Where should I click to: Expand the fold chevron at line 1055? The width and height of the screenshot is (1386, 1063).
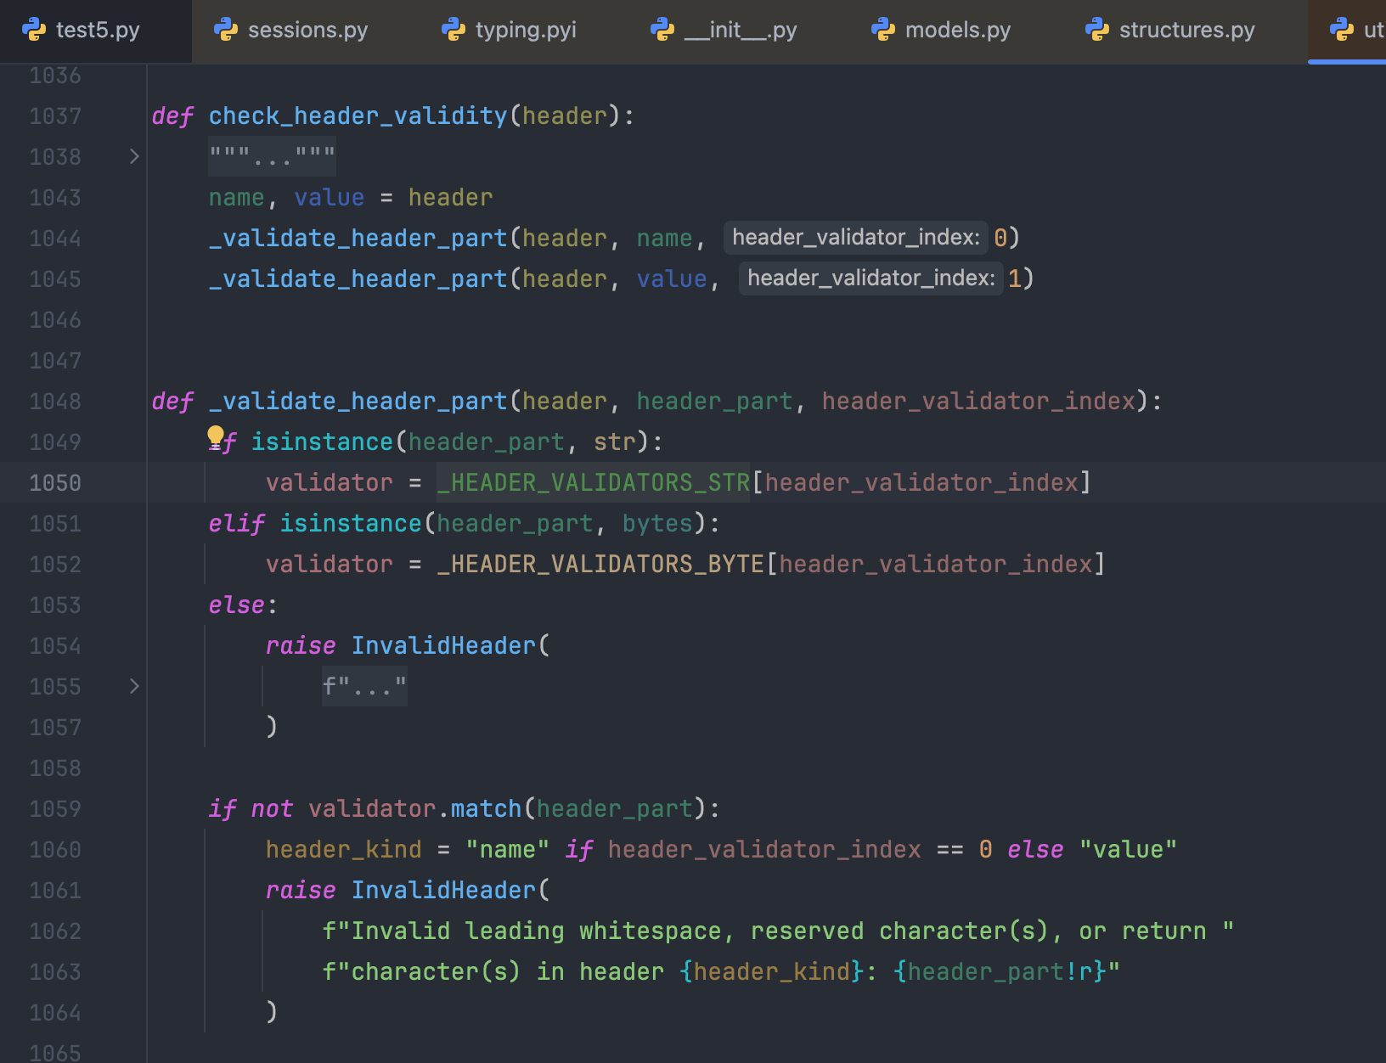tap(134, 686)
